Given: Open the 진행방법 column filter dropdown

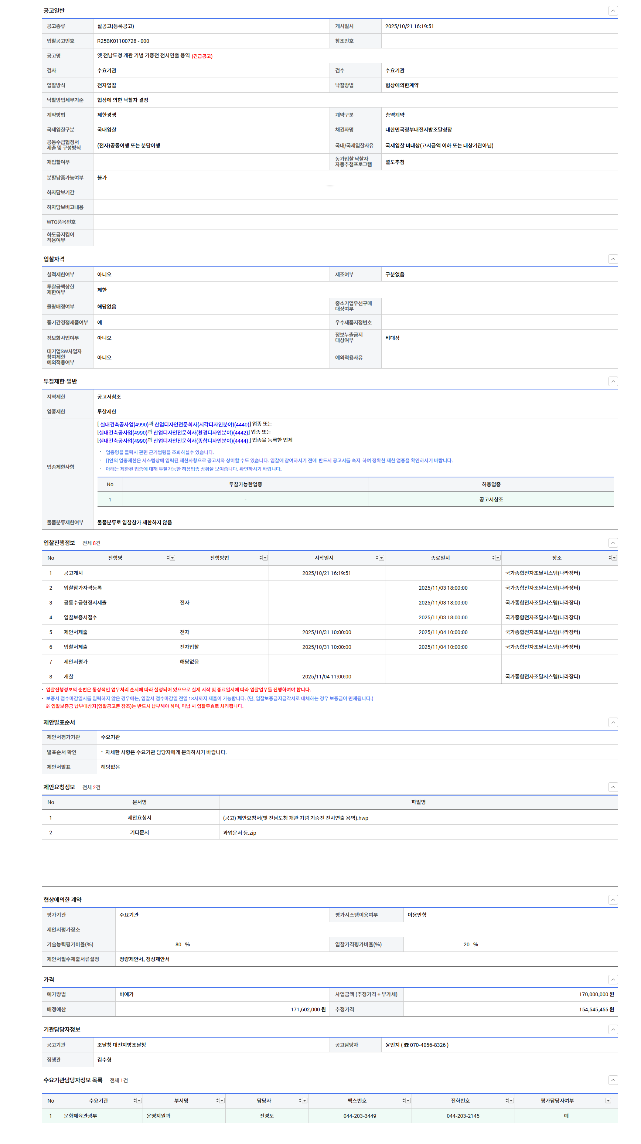Looking at the screenshot, I should coord(265,558).
